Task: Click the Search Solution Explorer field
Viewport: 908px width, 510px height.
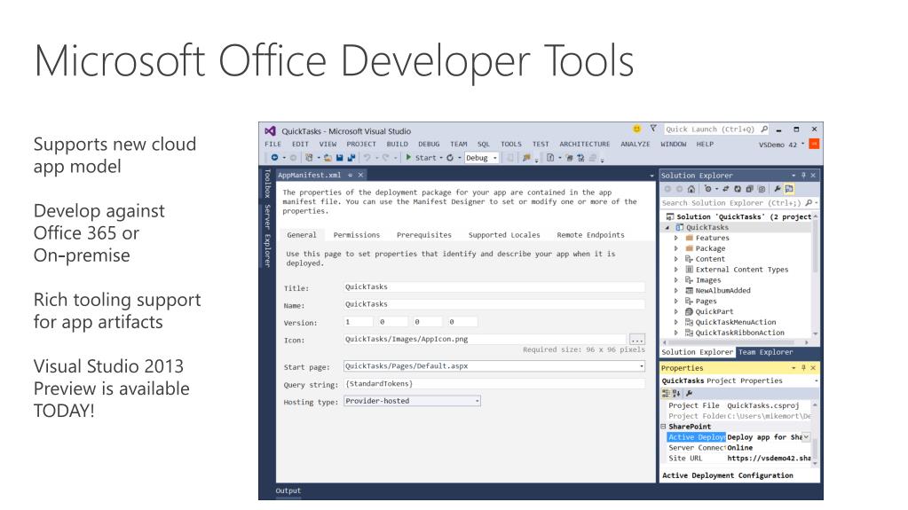Action: (x=739, y=202)
